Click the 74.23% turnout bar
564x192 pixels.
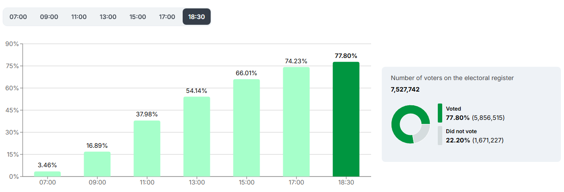click(x=296, y=122)
